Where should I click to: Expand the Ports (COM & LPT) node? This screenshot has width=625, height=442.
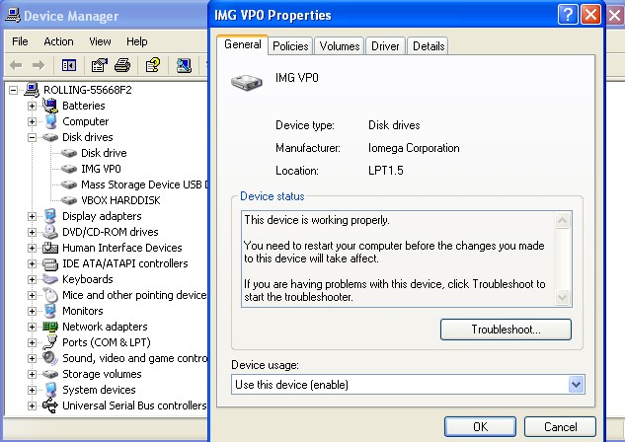[33, 342]
